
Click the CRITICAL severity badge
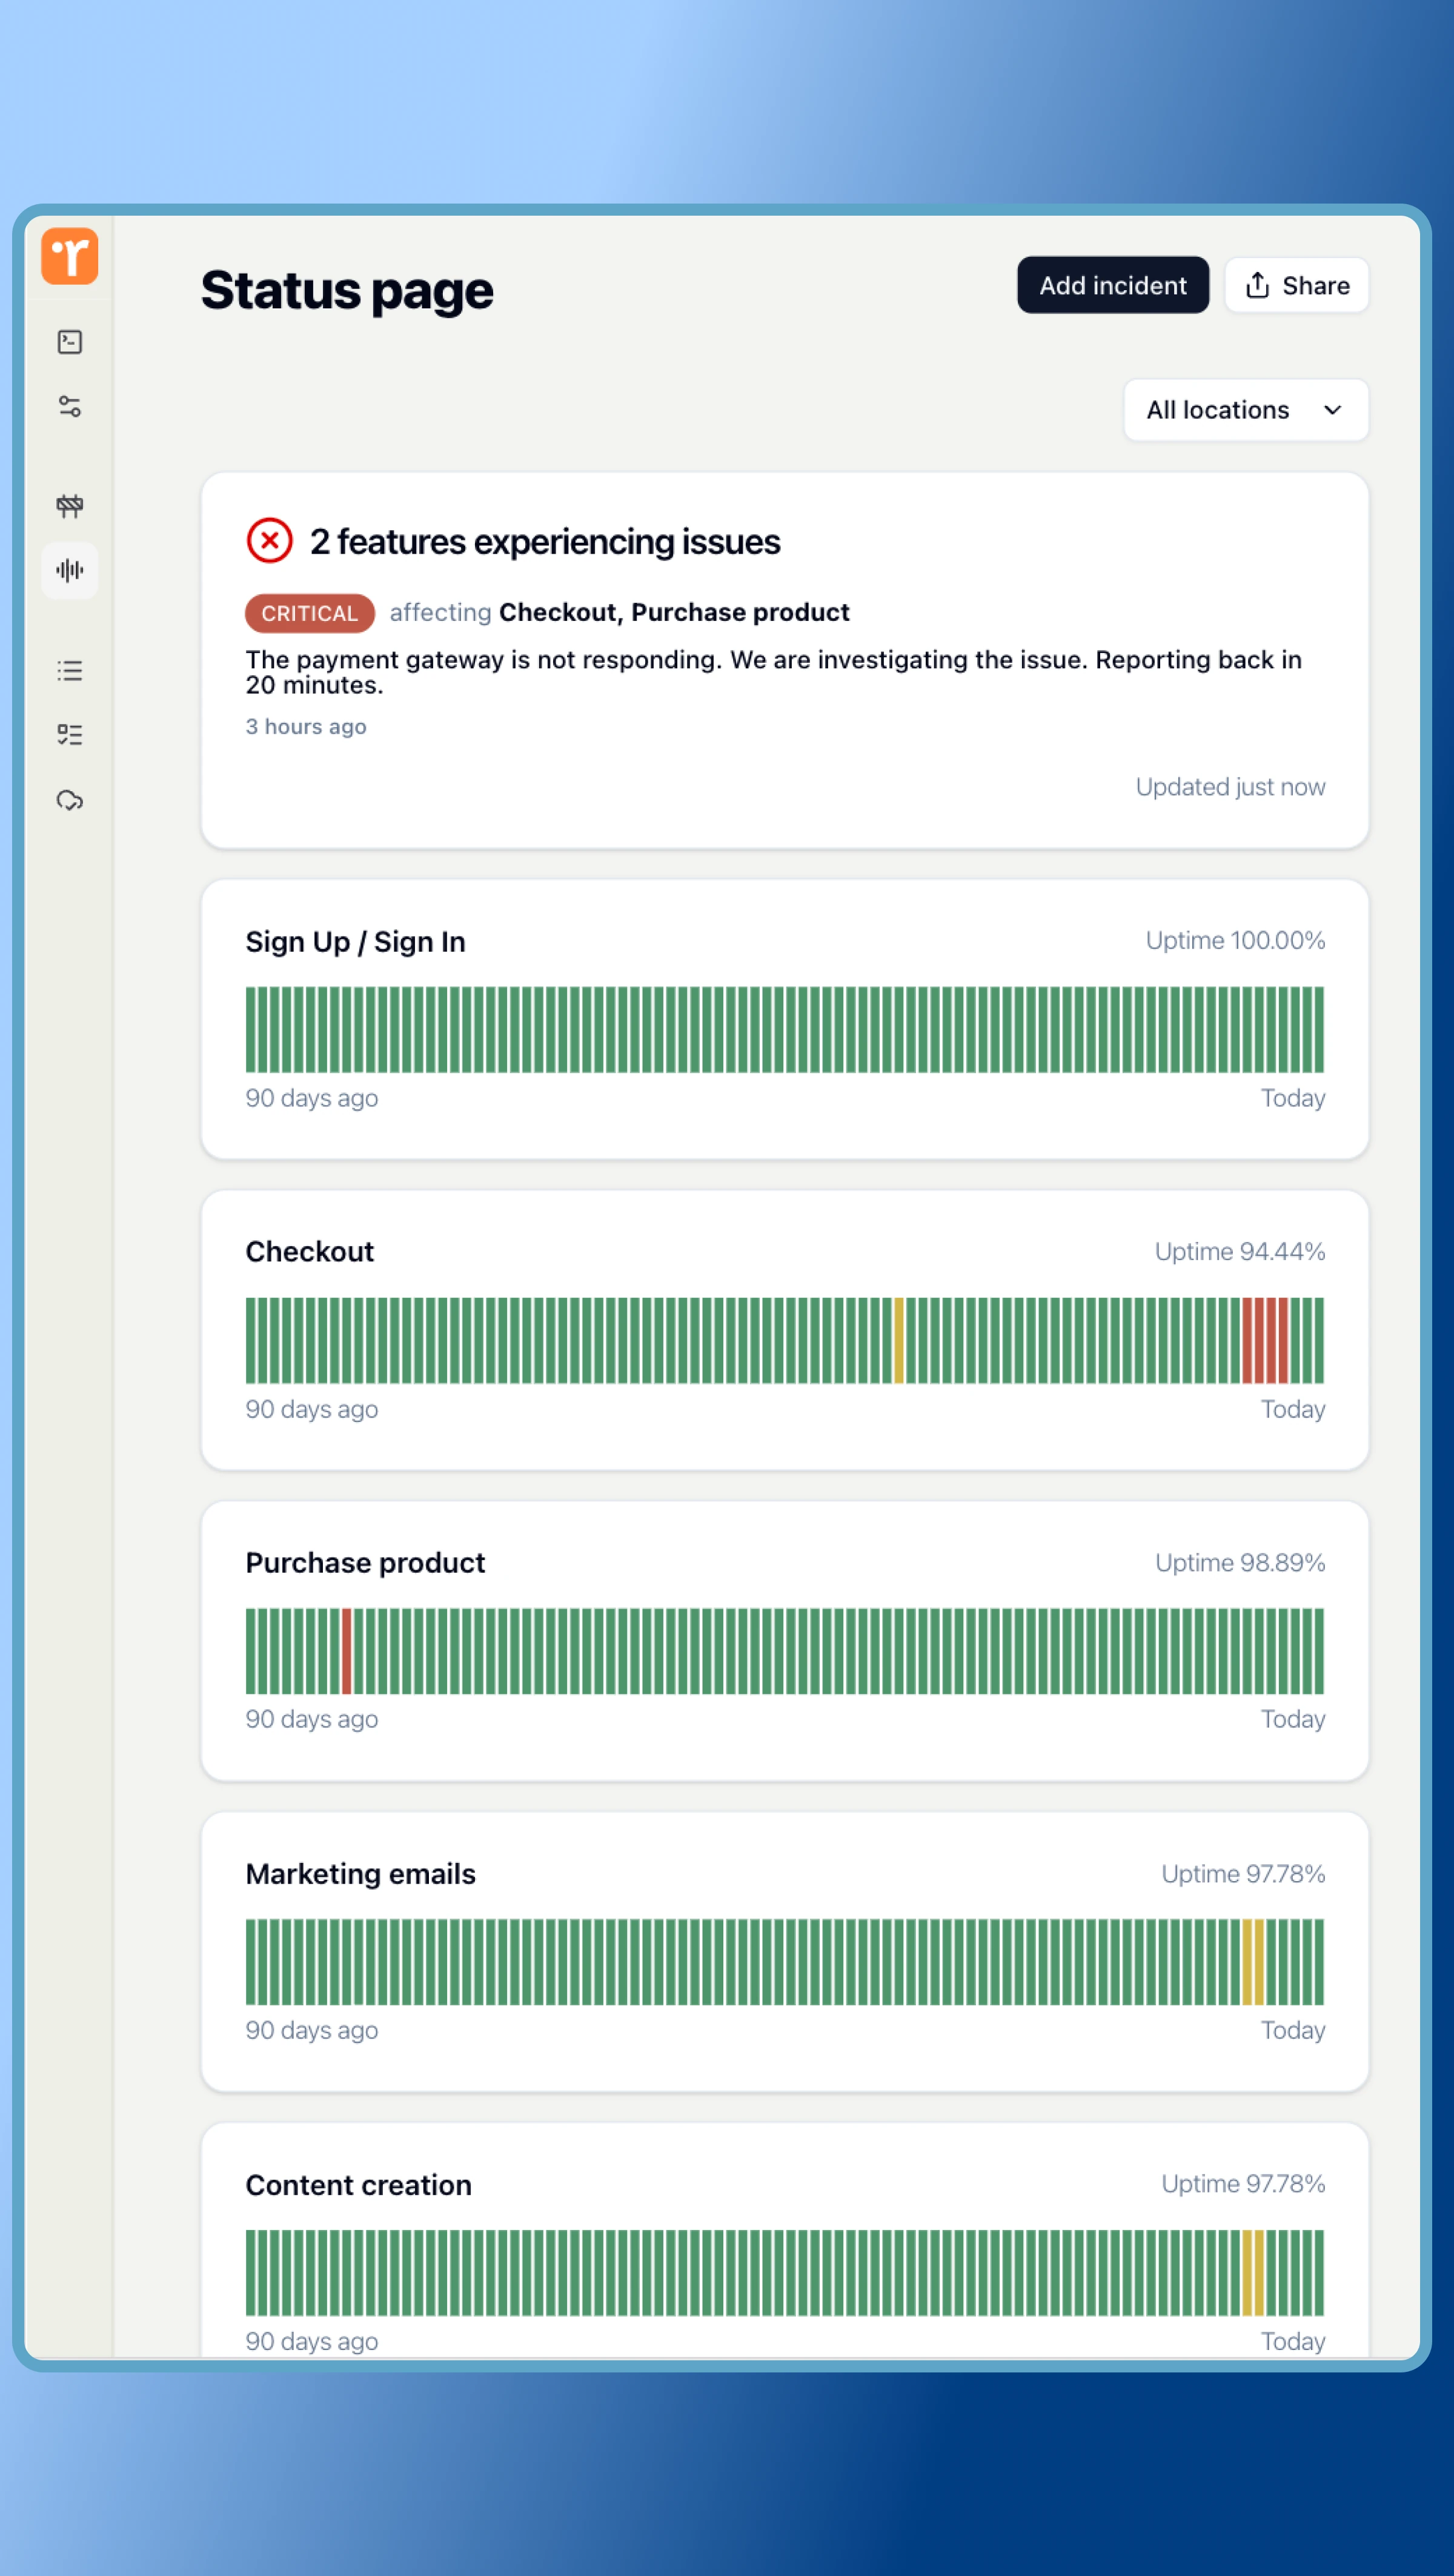(x=309, y=613)
